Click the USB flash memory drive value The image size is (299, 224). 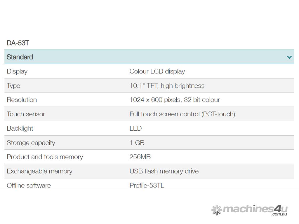164,171
